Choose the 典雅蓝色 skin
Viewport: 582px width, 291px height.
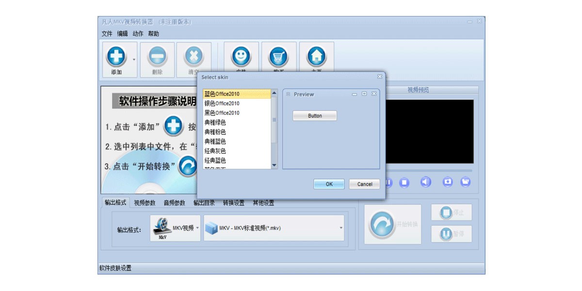pyautogui.click(x=237, y=142)
